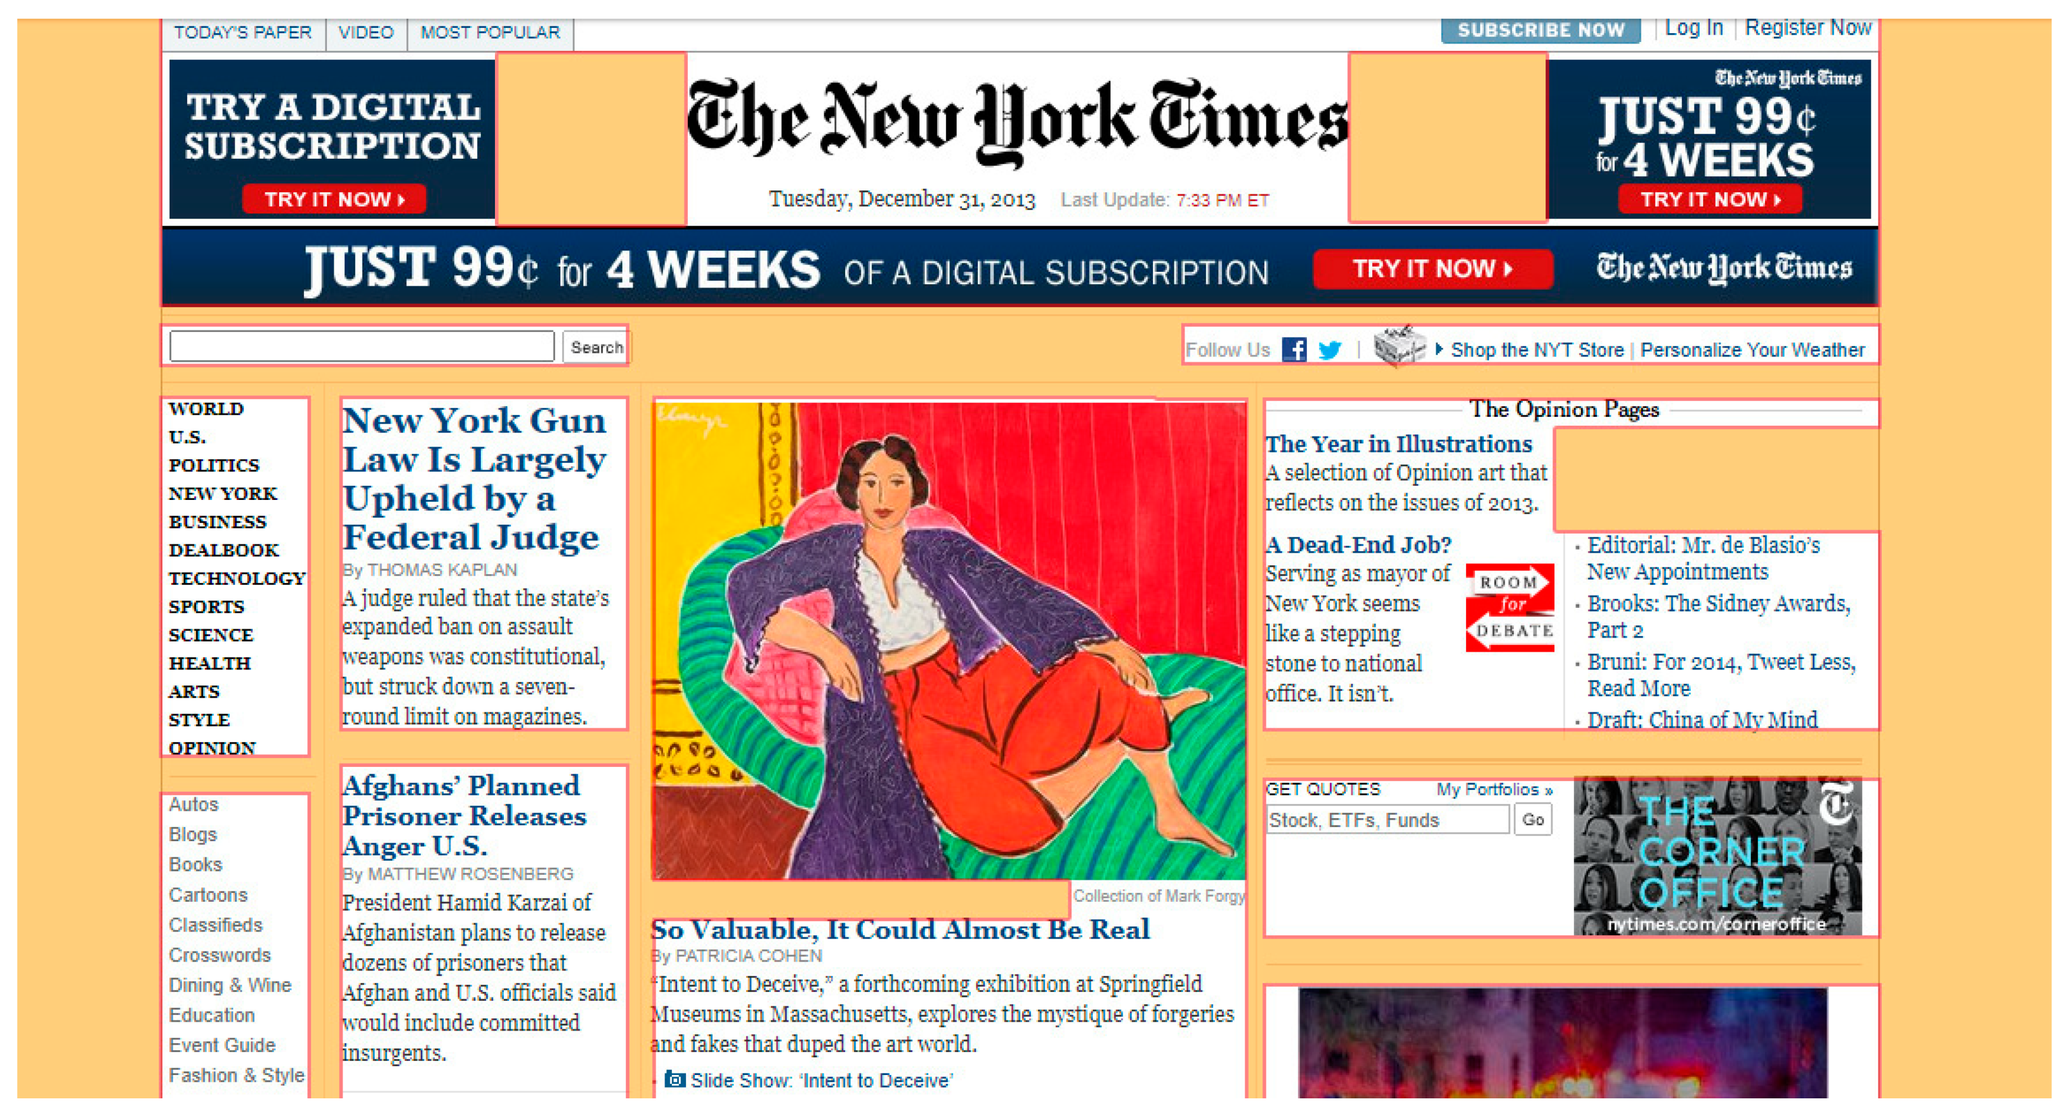
Task: Open the Twitter bird icon
Action: tap(1329, 350)
